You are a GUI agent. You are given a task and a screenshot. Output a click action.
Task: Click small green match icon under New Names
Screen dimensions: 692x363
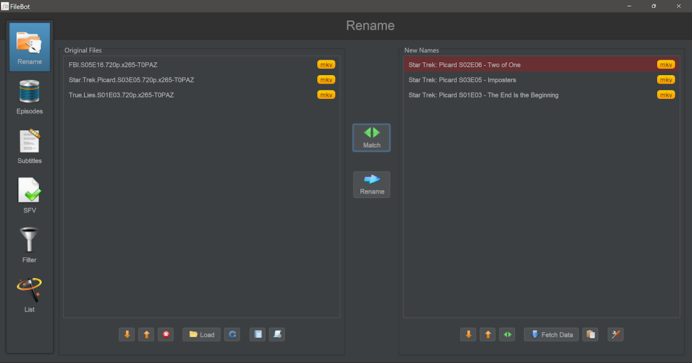click(x=507, y=335)
